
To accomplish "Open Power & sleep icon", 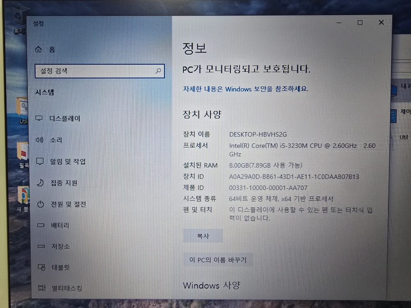I will pyautogui.click(x=40, y=204).
